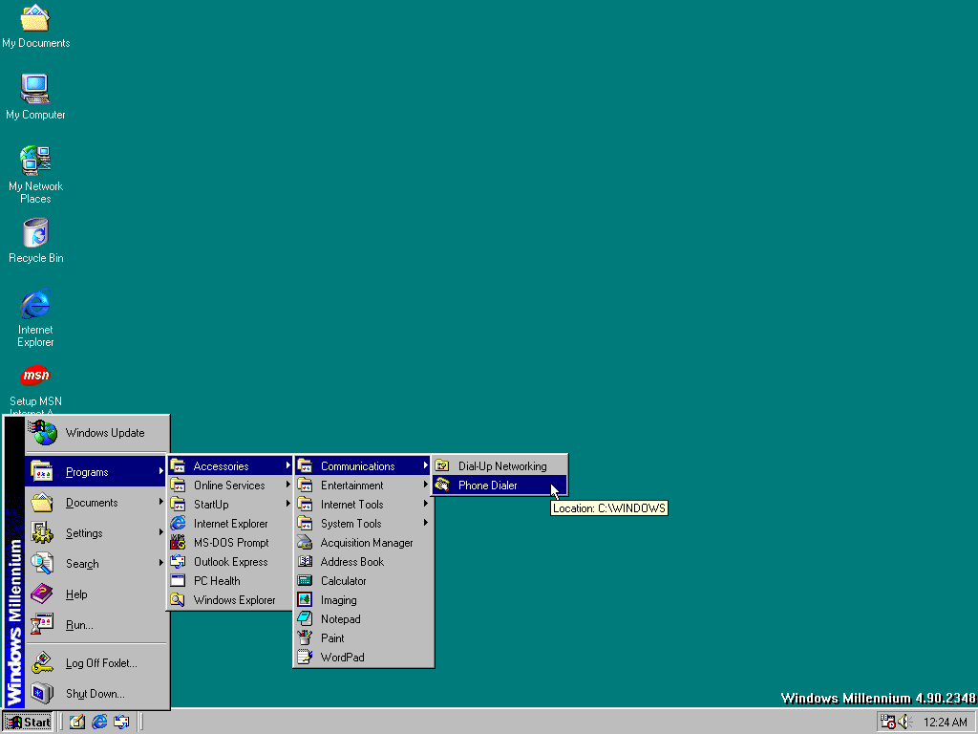The height and width of the screenshot is (734, 978).
Task: Click the Show Desktop quick launch icon
Action: 77,722
